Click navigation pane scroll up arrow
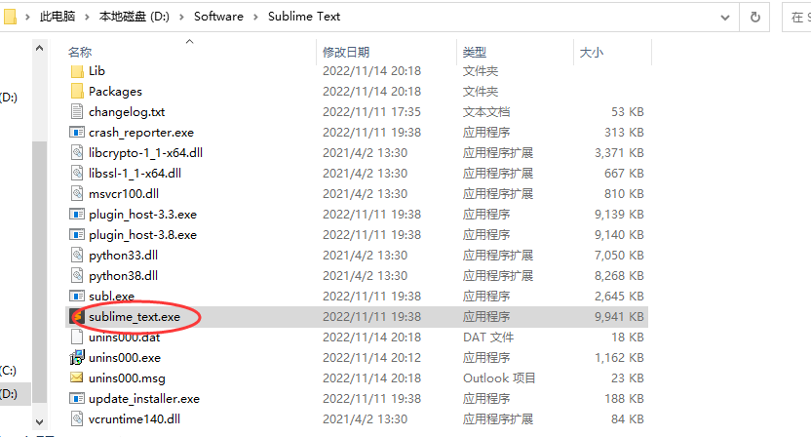 39,49
